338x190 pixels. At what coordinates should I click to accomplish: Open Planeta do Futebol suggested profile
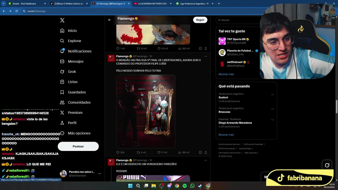point(238,53)
